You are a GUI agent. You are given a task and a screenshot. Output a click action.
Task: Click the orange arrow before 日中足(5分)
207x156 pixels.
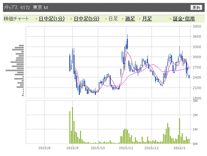point(71,19)
